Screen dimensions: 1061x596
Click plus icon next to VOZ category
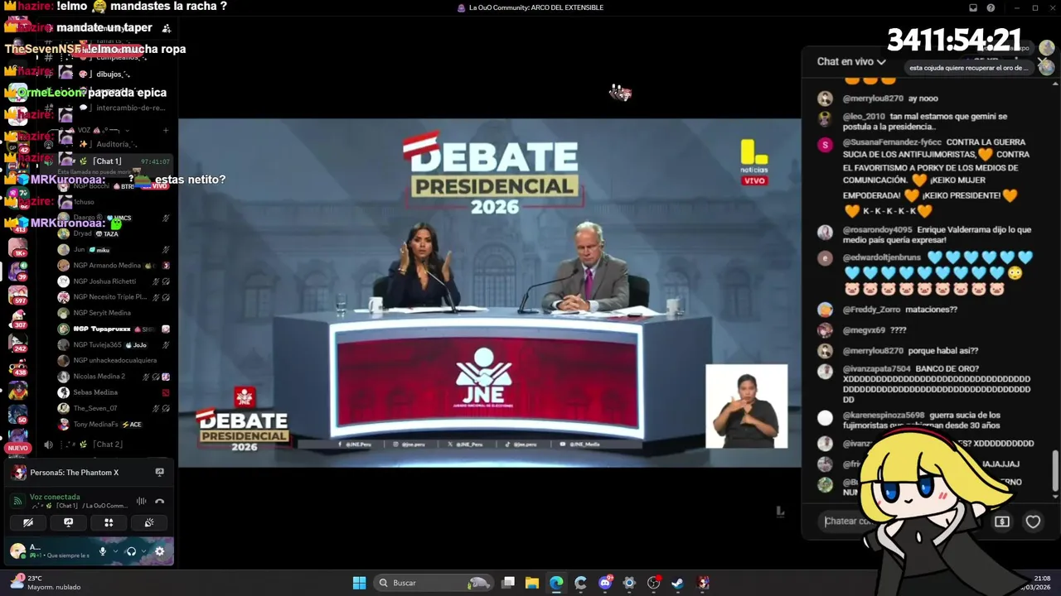click(166, 130)
